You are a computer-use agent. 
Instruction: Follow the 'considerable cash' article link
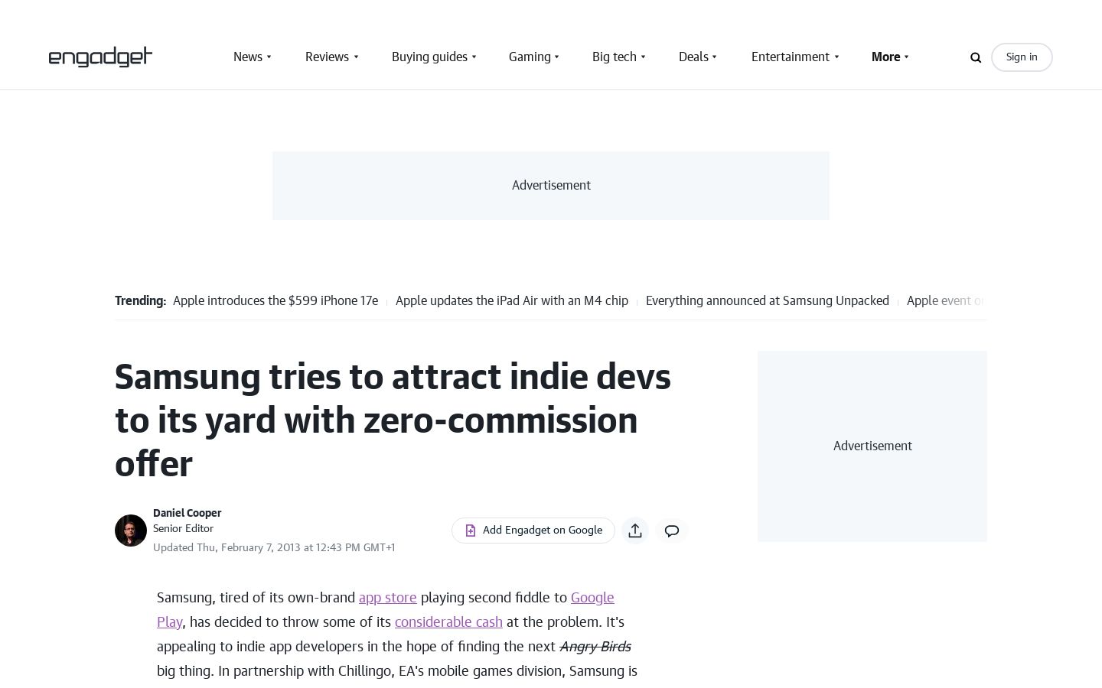coord(448,622)
